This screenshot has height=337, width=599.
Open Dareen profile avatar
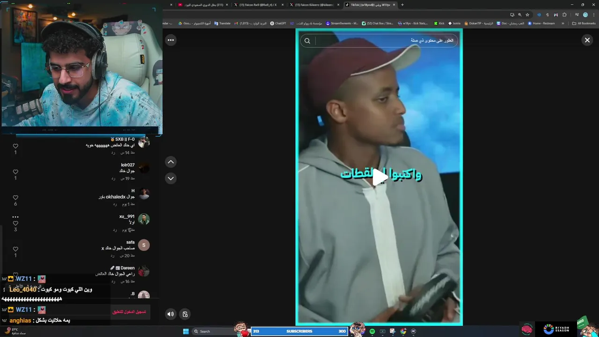[144, 271]
